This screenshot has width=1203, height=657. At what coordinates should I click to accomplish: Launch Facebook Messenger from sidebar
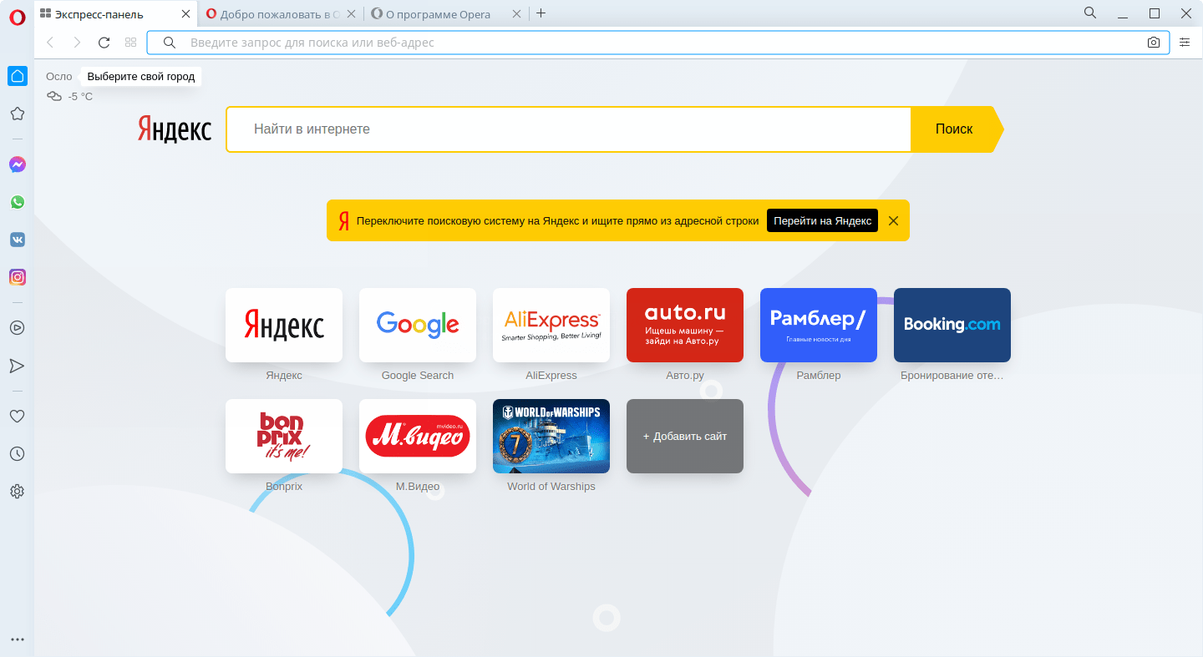[x=17, y=164]
